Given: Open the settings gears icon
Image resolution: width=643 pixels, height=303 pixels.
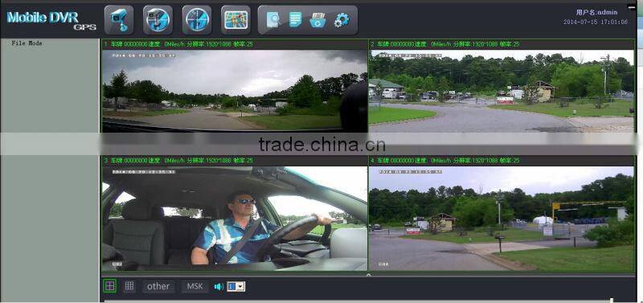Looking at the screenshot, I should tap(341, 19).
